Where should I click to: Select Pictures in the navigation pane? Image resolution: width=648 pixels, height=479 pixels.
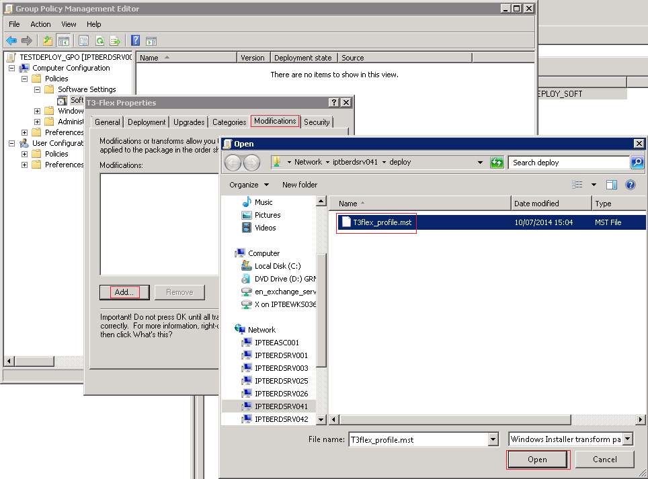pyautogui.click(x=268, y=215)
